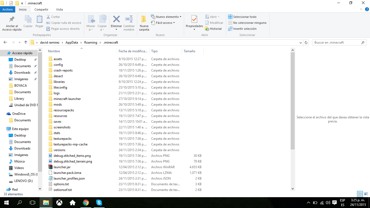Collapse the ribbon with chevron arrow
The height and width of the screenshot is (208, 370).
click(361, 9)
